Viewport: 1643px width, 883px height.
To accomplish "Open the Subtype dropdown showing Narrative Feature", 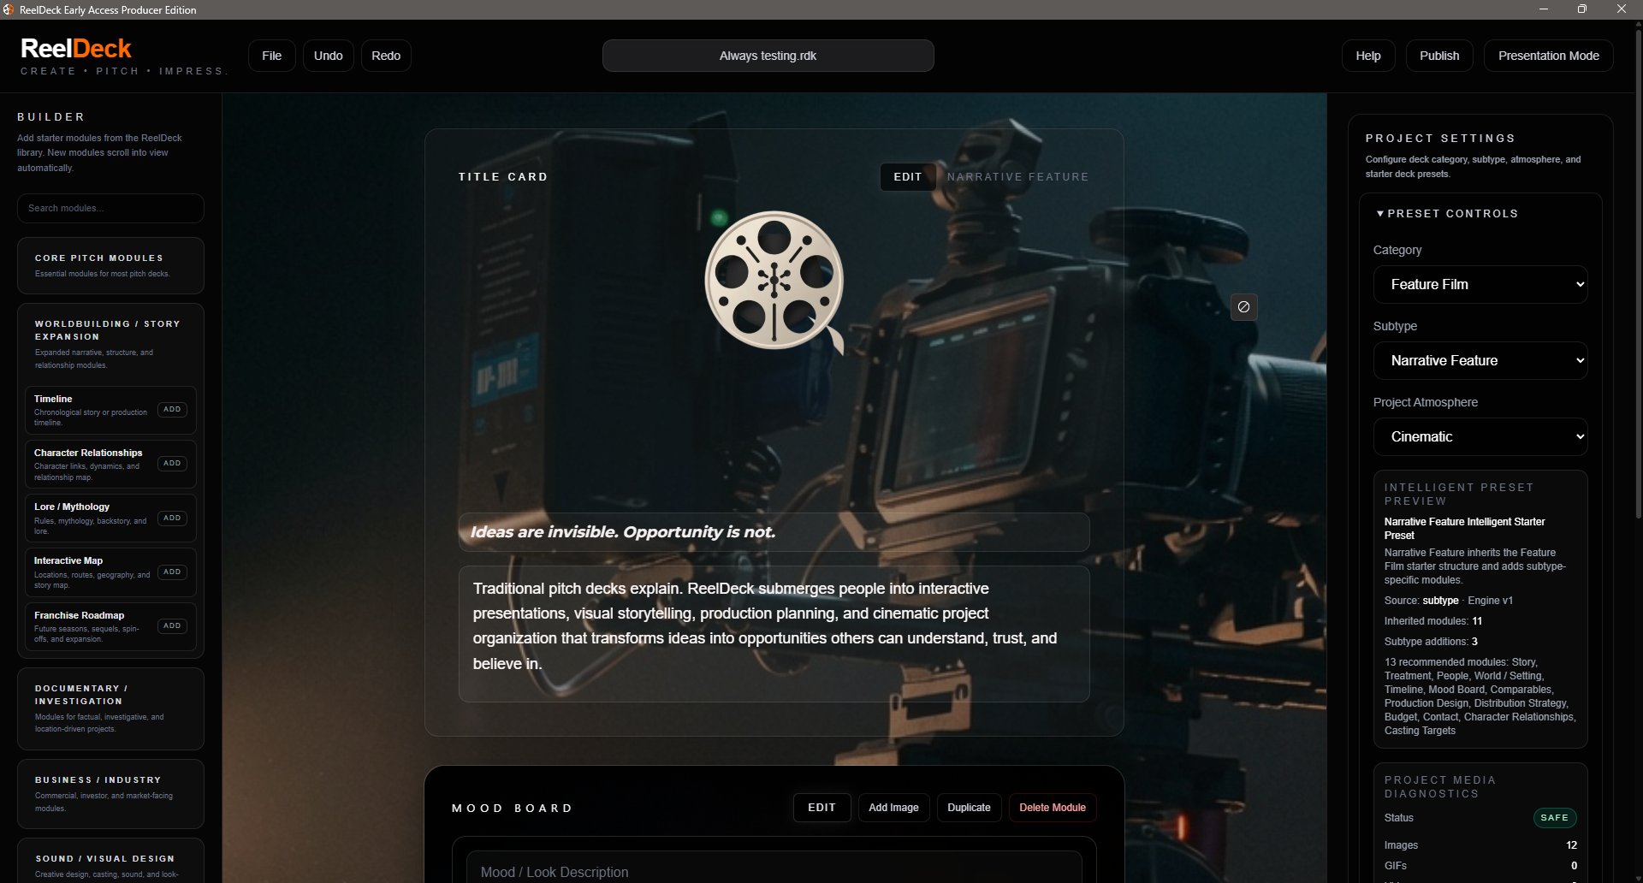I will [1480, 361].
